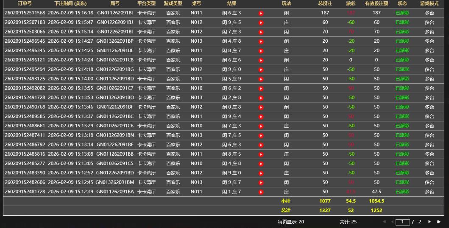This screenshot has height=228, width=449.
Task: Jump to the last page
Action: coord(439,222)
